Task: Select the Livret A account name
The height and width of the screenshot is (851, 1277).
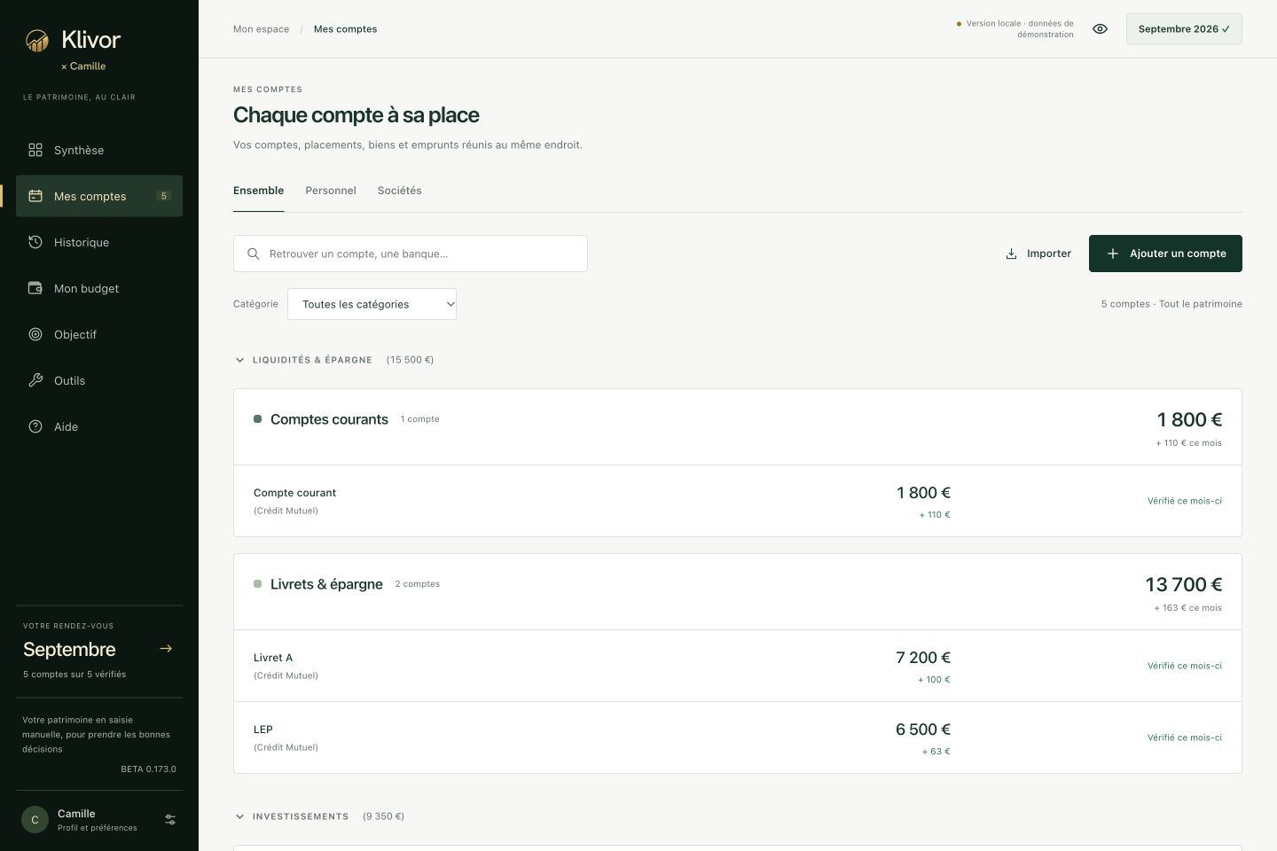Action: pyautogui.click(x=273, y=658)
